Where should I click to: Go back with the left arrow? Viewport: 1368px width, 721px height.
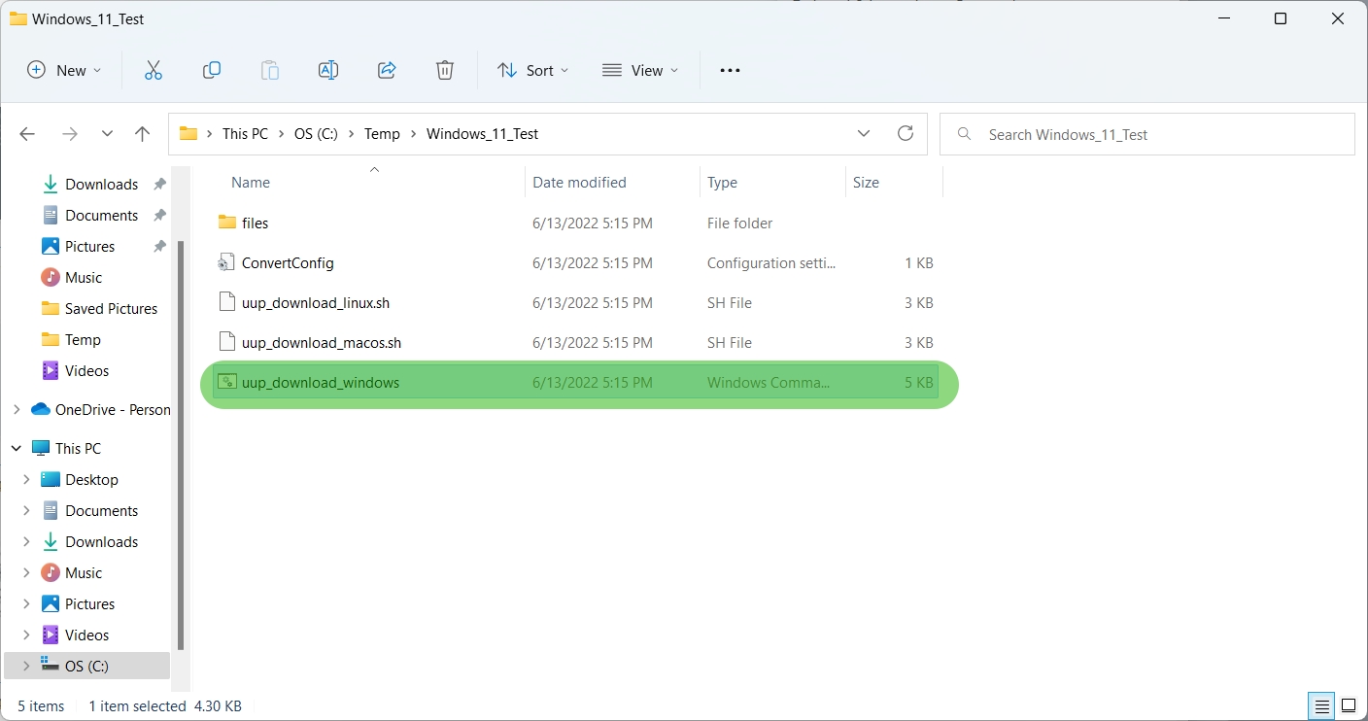point(27,134)
